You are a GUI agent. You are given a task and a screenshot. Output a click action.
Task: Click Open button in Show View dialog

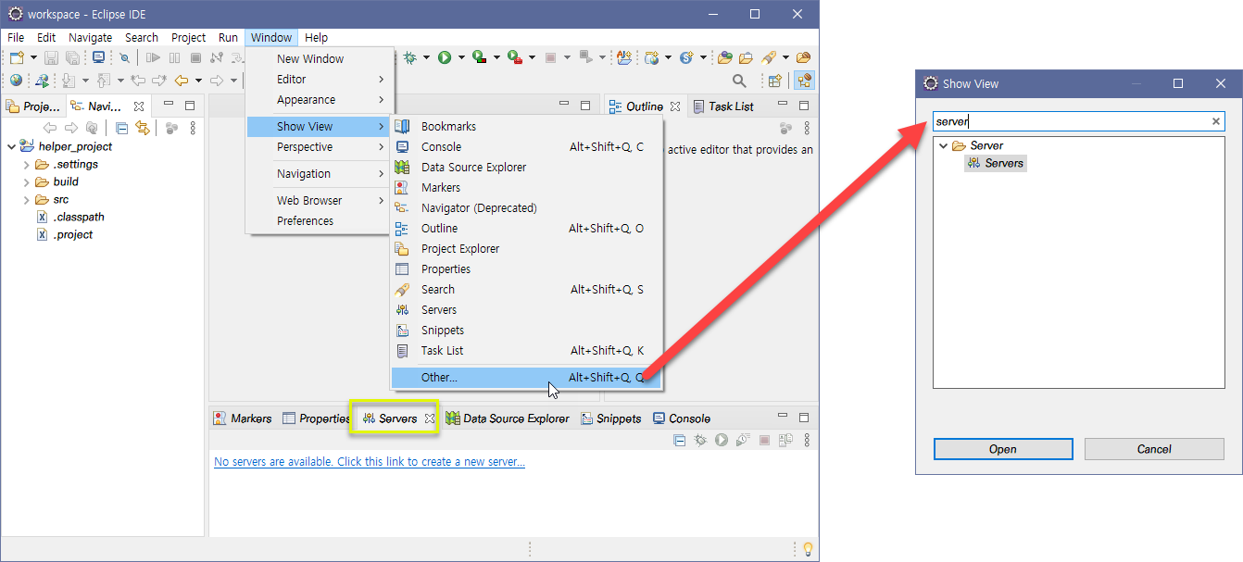(x=1003, y=449)
